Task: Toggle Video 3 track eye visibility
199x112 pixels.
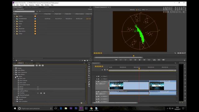Action: 97,76
